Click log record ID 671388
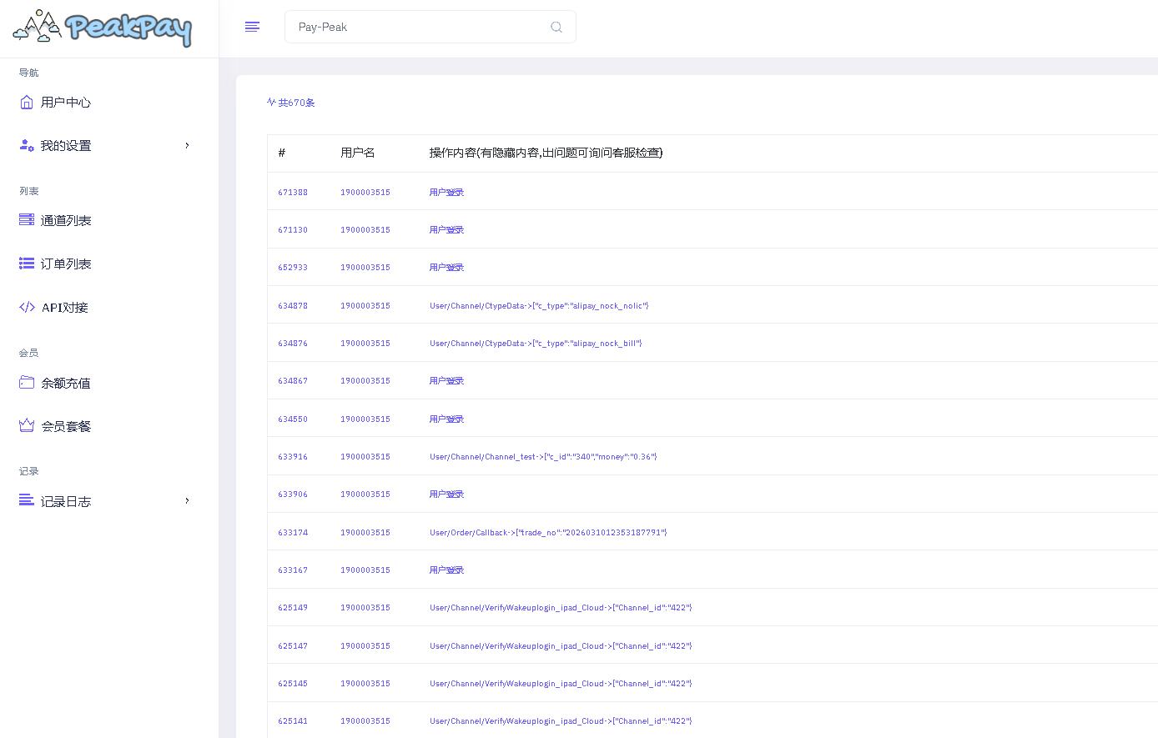The image size is (1158, 738). coord(293,192)
